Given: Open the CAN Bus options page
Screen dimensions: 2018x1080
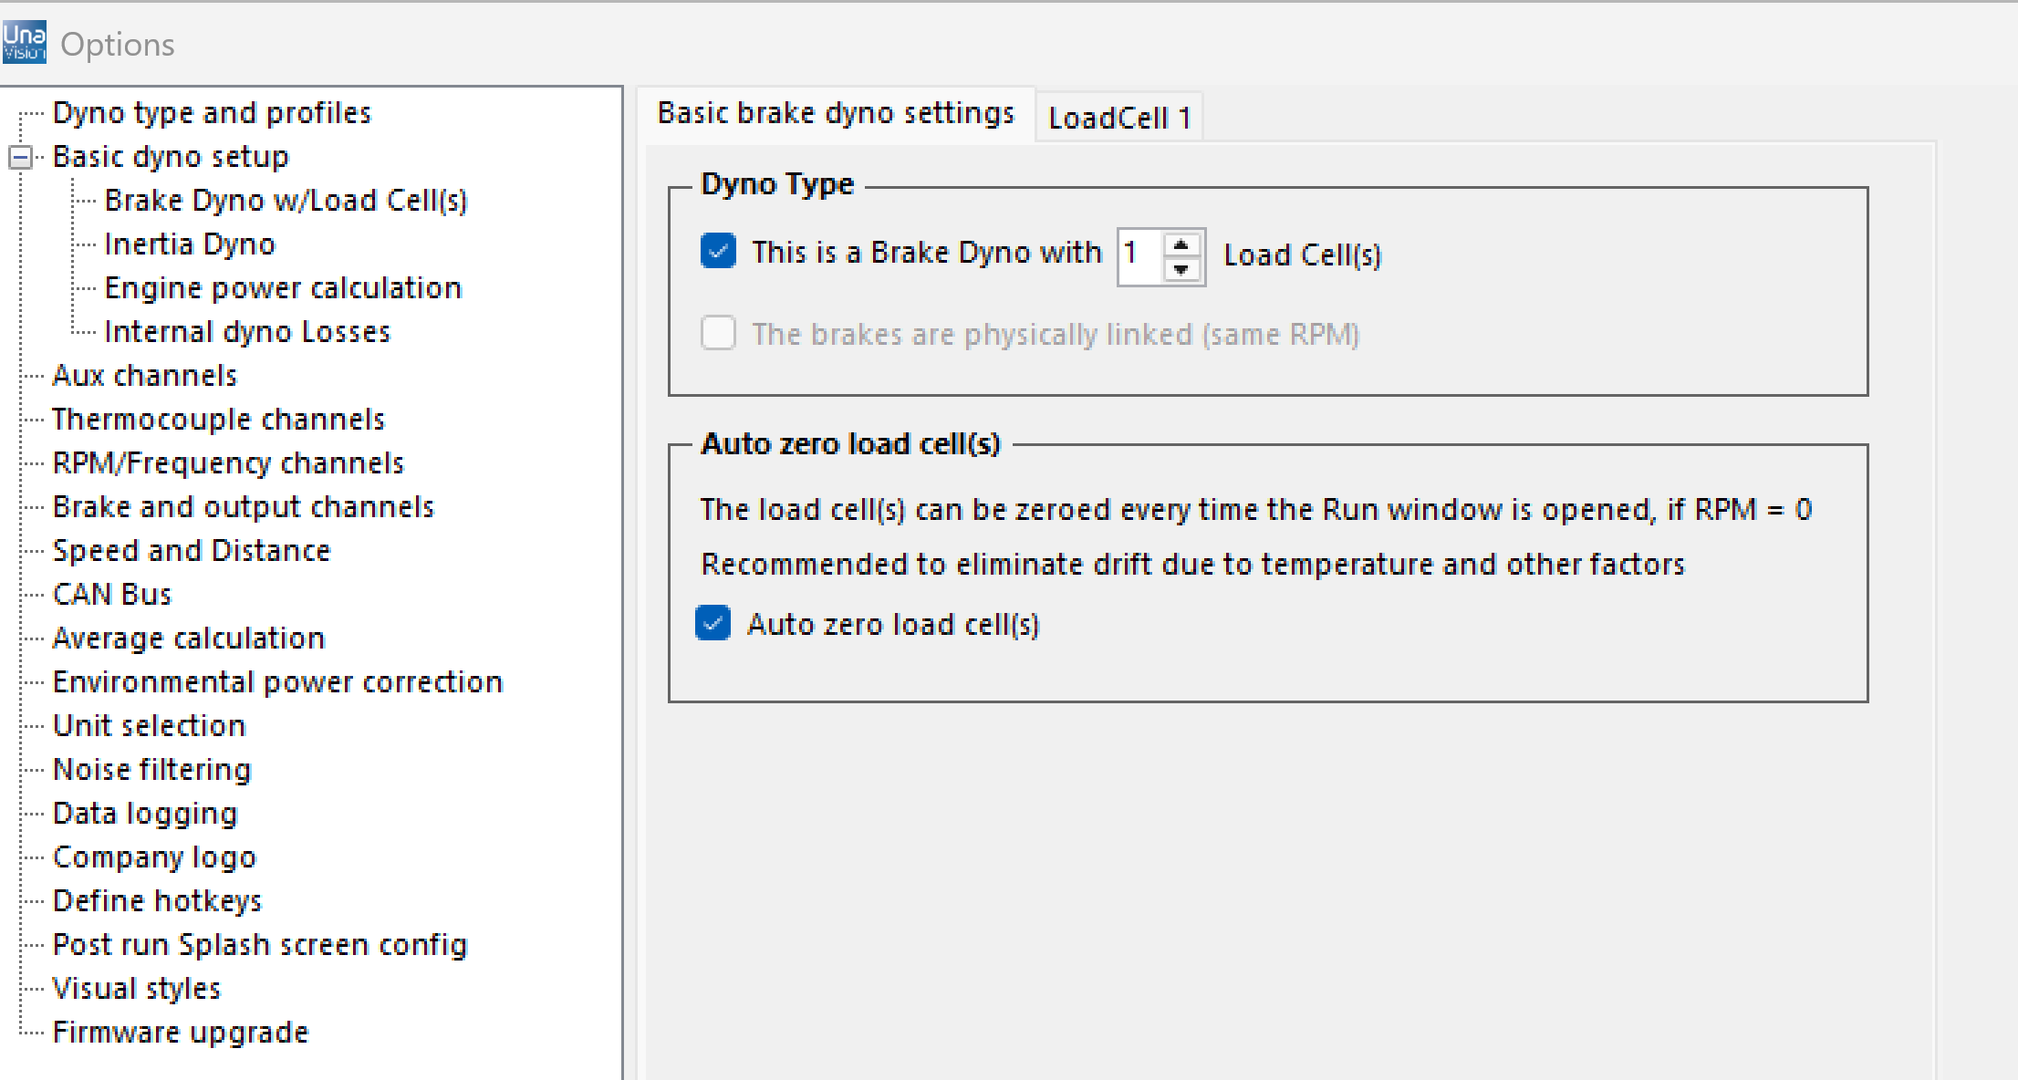Looking at the screenshot, I should (x=112, y=595).
